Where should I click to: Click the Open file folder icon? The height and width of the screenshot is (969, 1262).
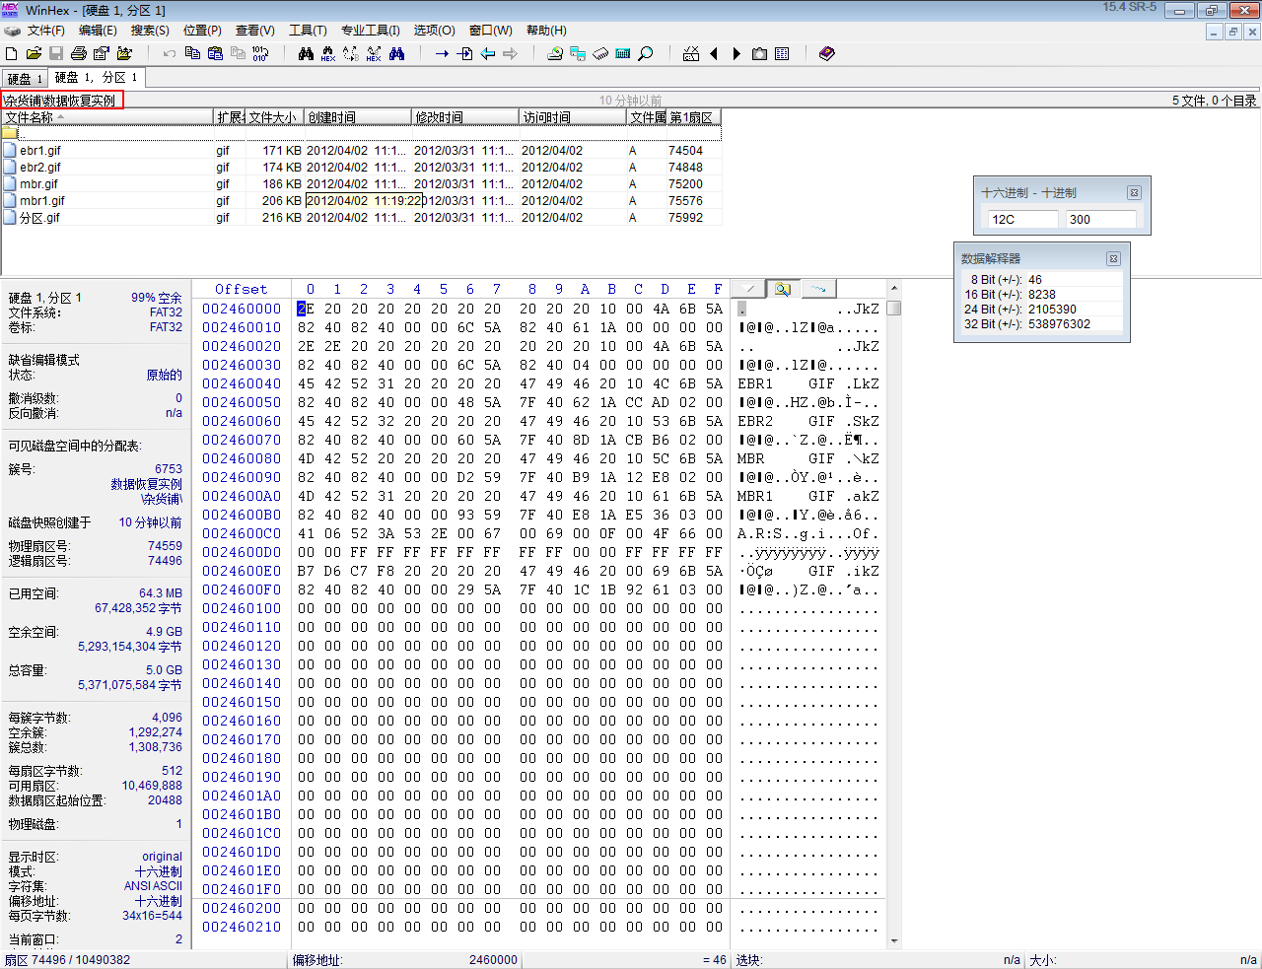coord(34,53)
